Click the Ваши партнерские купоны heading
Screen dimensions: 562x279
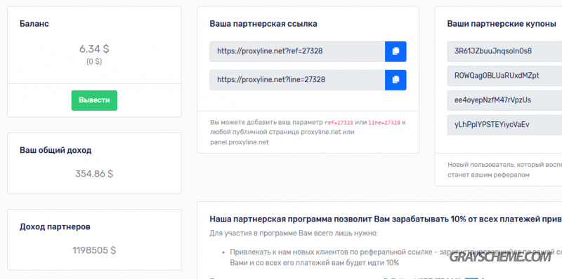click(x=502, y=24)
